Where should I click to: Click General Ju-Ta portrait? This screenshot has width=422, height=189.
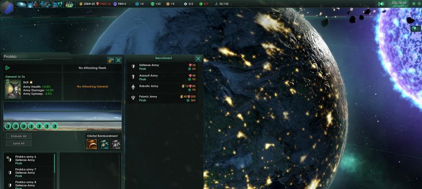[x=13, y=89]
